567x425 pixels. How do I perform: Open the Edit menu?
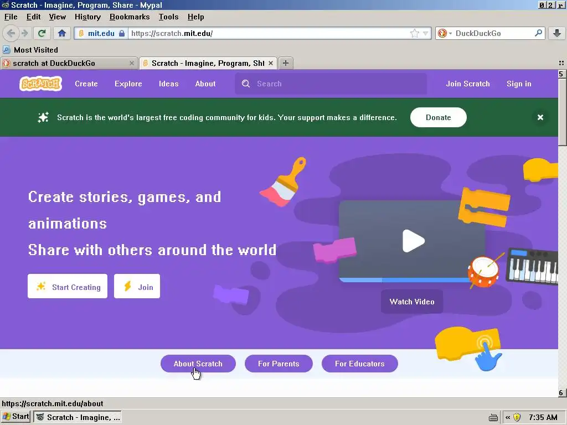33,17
